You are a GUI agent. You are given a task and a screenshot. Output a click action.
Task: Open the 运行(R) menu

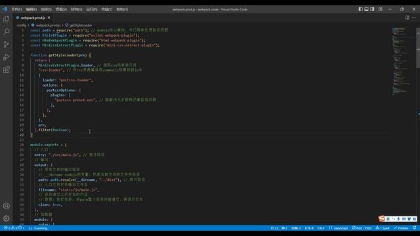coord(92,9)
